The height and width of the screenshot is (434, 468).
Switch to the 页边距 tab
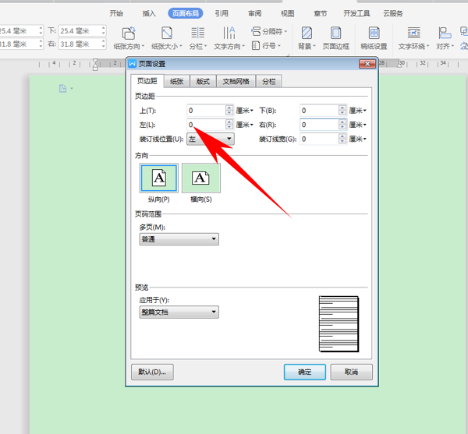(147, 81)
